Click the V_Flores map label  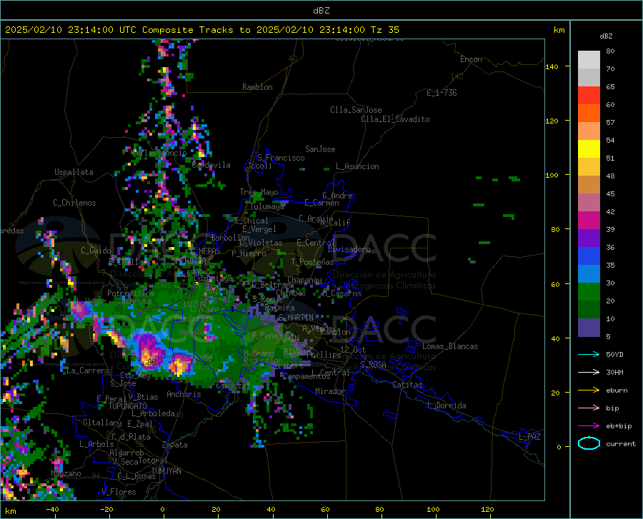[119, 492]
